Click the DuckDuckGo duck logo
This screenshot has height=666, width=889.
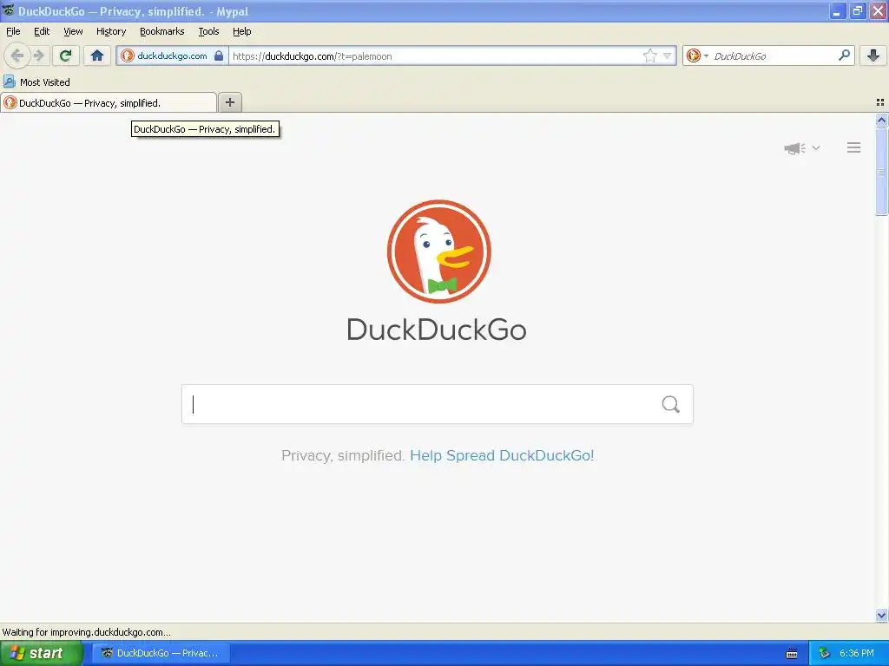pyautogui.click(x=438, y=251)
